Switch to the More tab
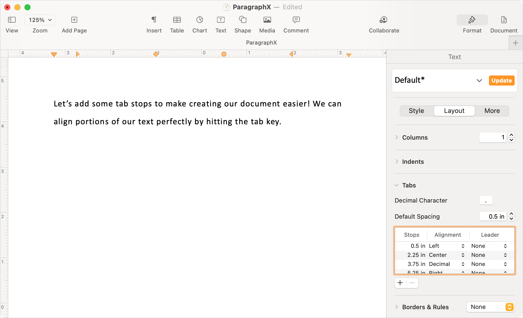 [x=492, y=111]
